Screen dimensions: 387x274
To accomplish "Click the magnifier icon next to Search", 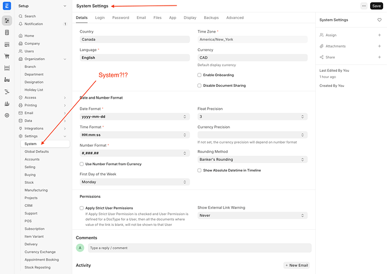I will pyautogui.click(x=21, y=16).
